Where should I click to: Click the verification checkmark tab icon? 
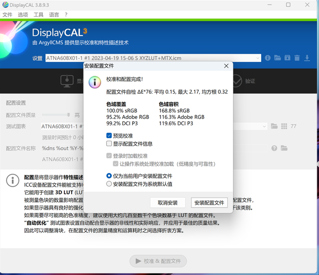tap(237, 81)
